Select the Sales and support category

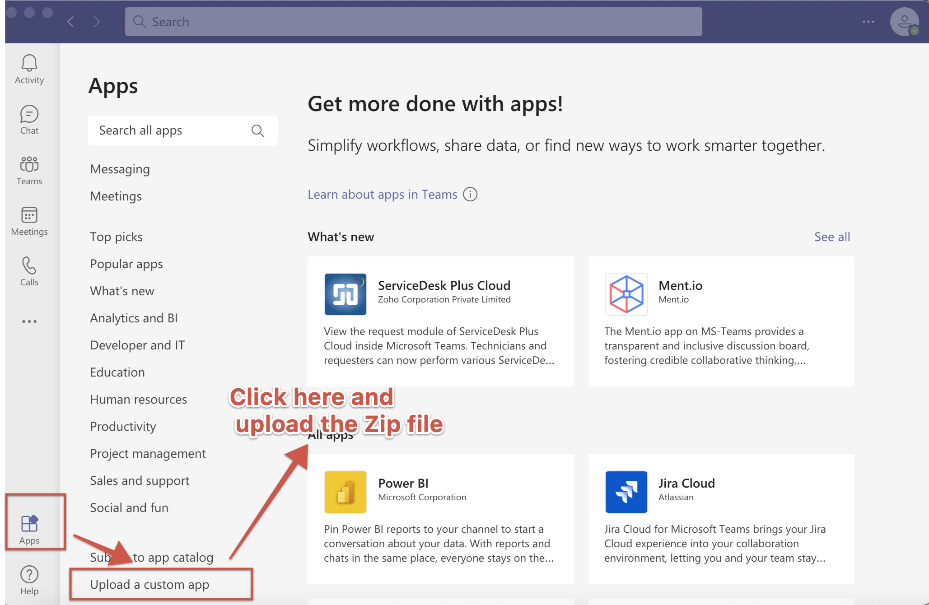[140, 481]
